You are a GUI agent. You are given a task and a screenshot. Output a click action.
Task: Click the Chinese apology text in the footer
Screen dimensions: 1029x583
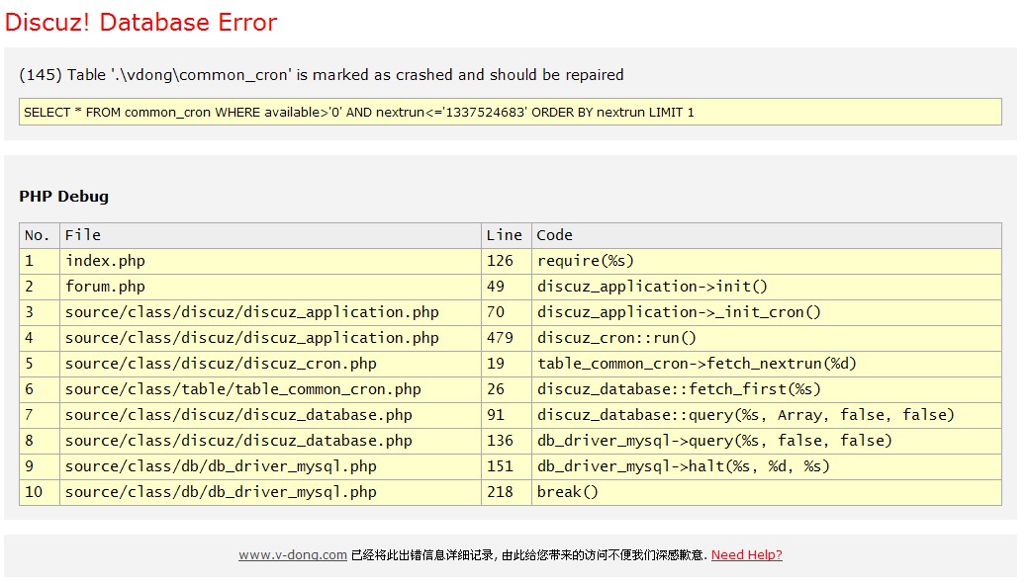(x=529, y=554)
